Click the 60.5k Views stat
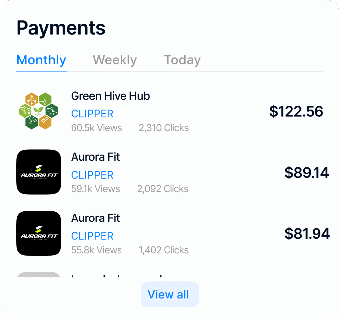The image size is (339, 320). 96,128
